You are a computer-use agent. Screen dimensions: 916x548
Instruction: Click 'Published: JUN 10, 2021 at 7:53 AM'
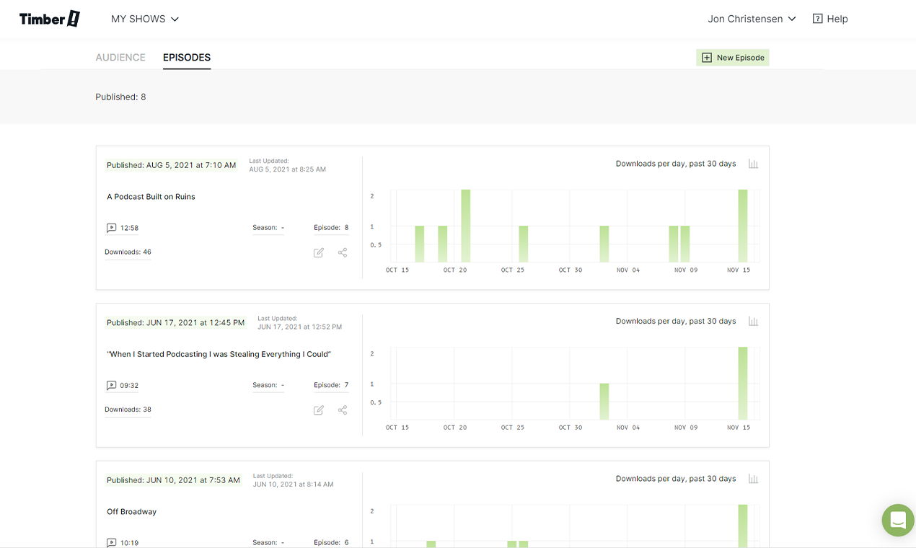coord(174,480)
